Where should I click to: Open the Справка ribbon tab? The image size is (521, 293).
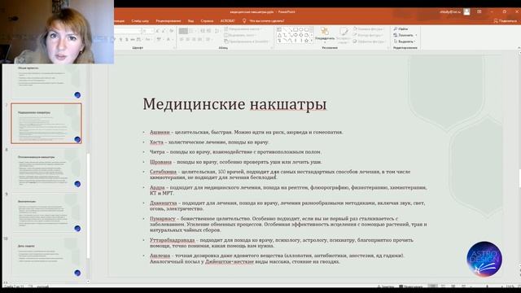[207, 20]
